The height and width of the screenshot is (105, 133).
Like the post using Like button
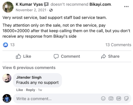(23, 56)
